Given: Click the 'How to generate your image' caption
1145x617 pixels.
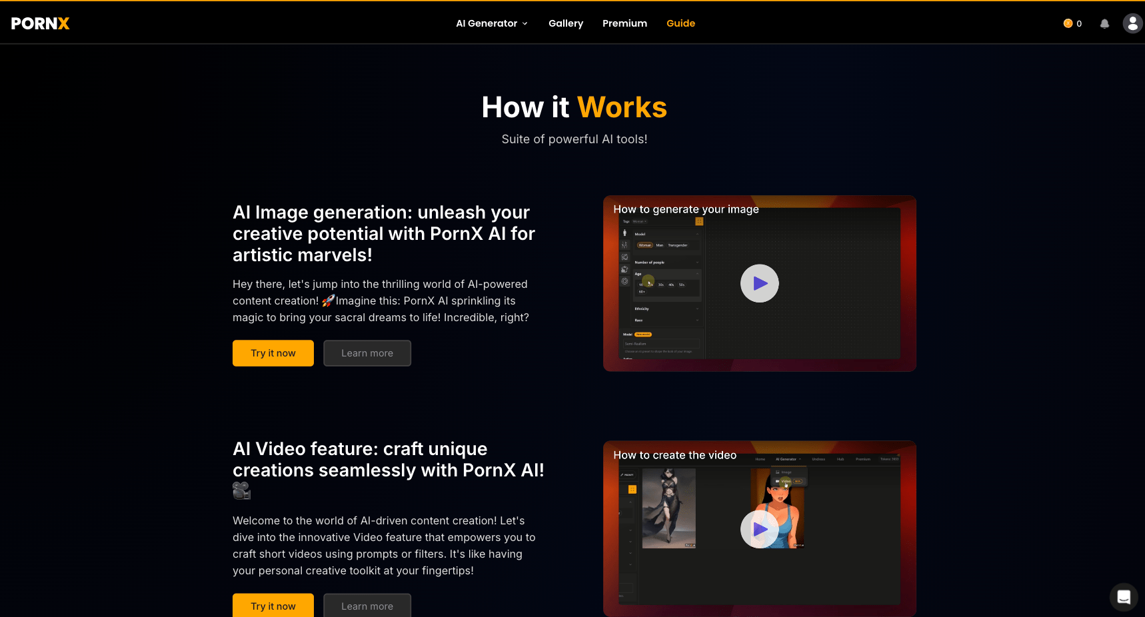Looking at the screenshot, I should tap(686, 209).
